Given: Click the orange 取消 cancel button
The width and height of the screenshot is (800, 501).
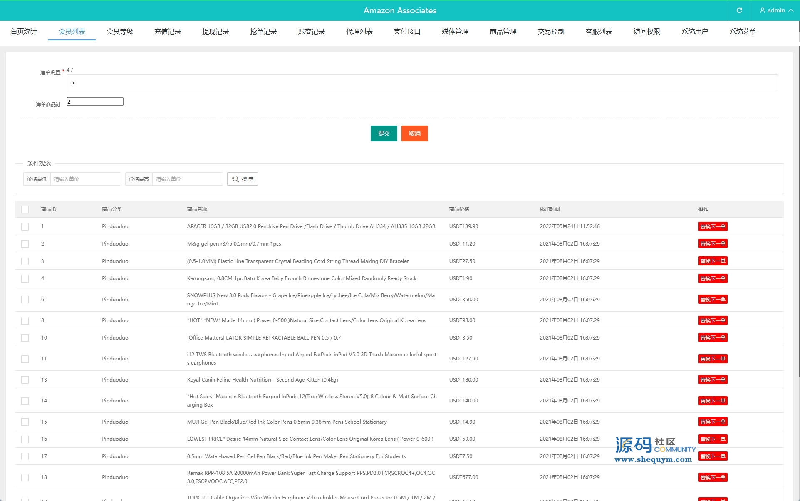Looking at the screenshot, I should click(414, 134).
